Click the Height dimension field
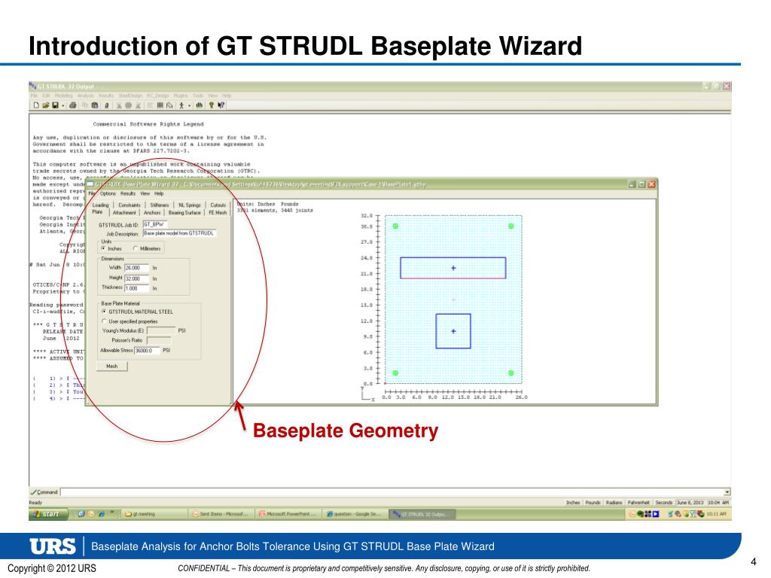 pos(136,278)
